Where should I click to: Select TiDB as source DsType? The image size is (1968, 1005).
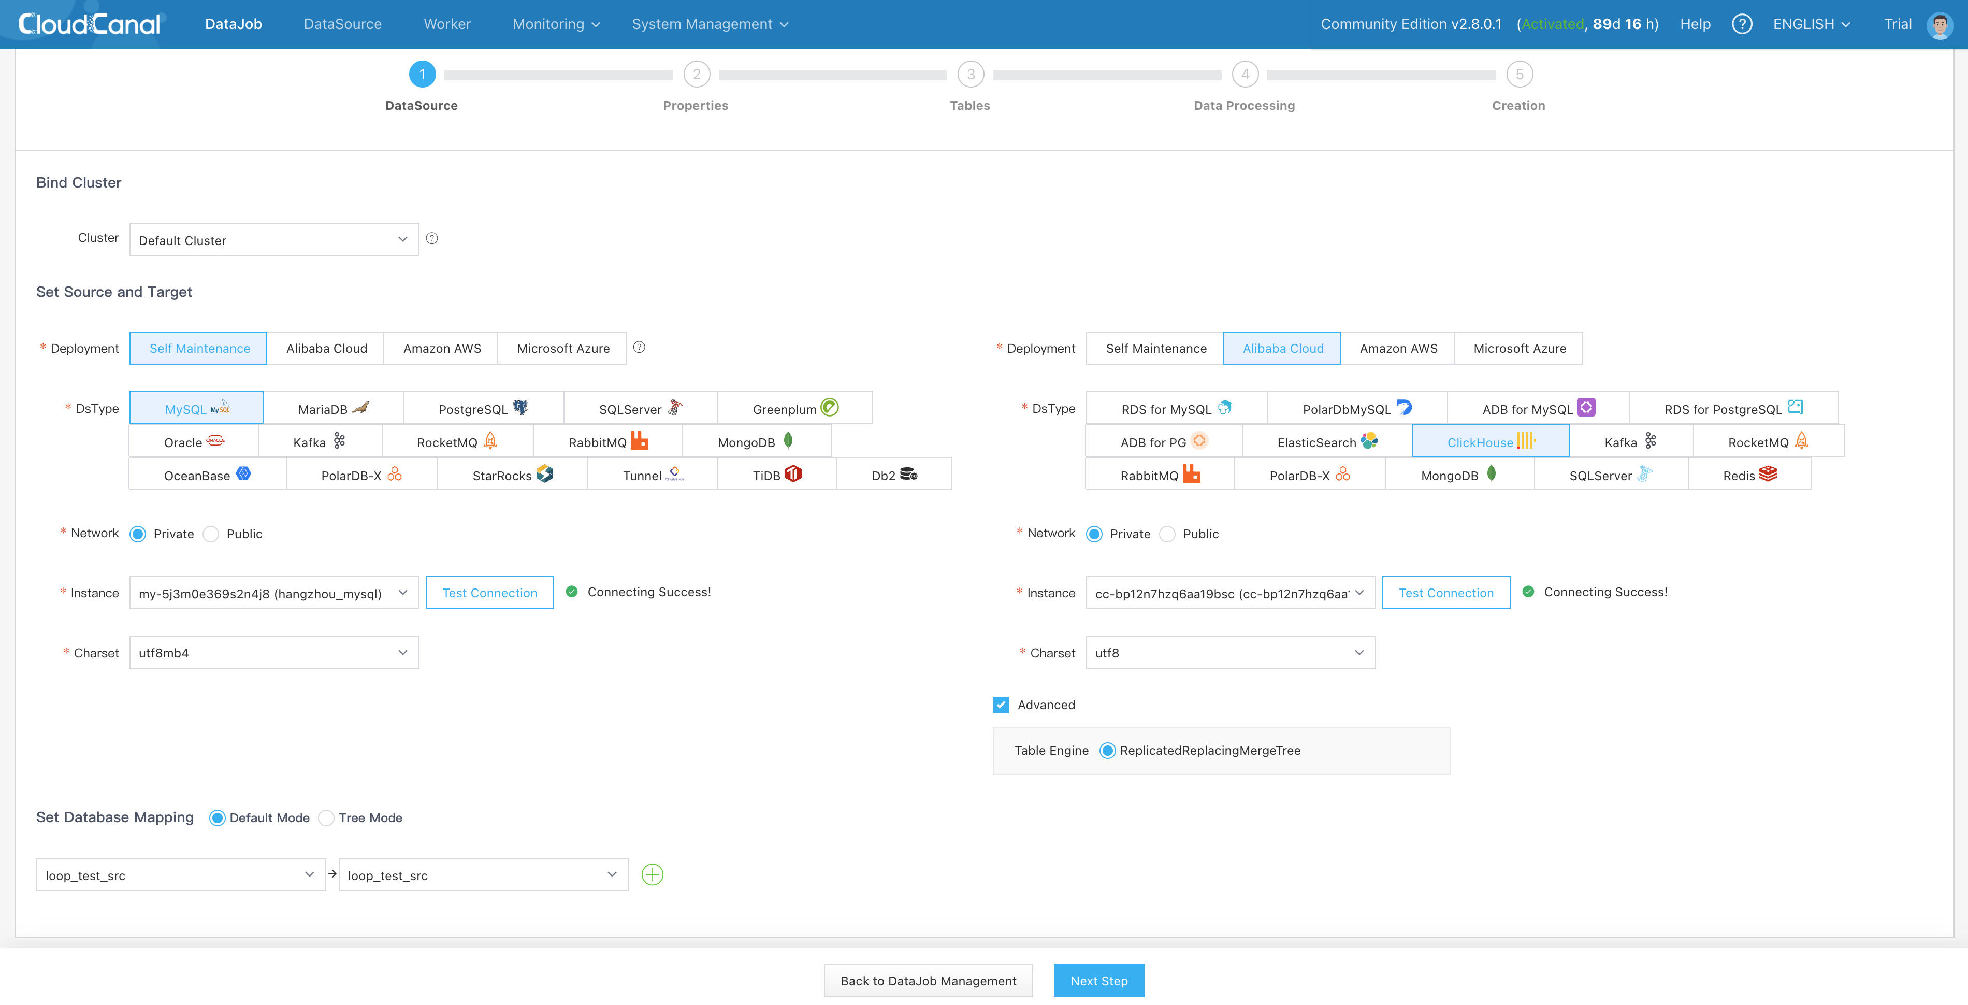tap(776, 475)
